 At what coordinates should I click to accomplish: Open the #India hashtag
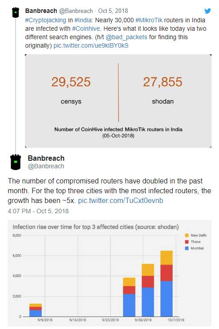click(83, 20)
